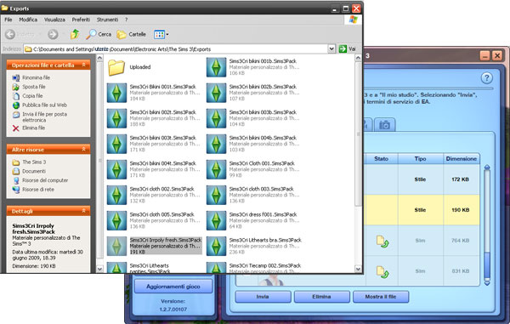Screen dimensions: 510x324
Task: Select Sims3Cri bikini 003t.Sims3Pack file icon
Action: pyautogui.click(x=116, y=144)
